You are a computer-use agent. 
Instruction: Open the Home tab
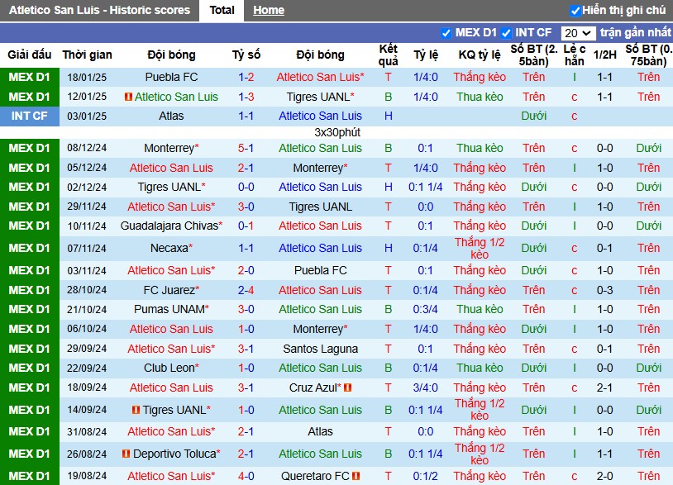269,10
